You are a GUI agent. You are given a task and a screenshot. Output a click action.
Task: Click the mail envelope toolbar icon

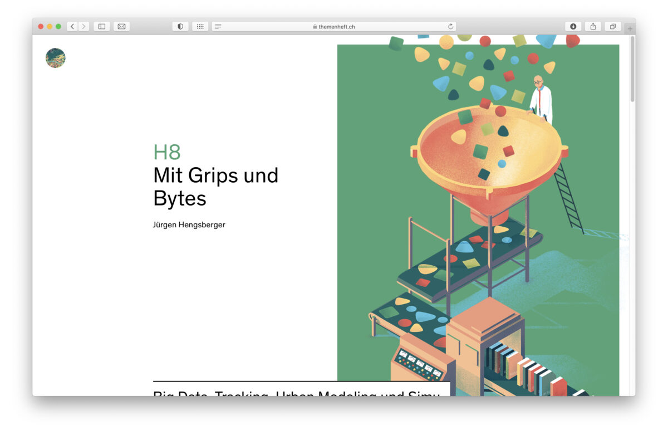click(121, 26)
